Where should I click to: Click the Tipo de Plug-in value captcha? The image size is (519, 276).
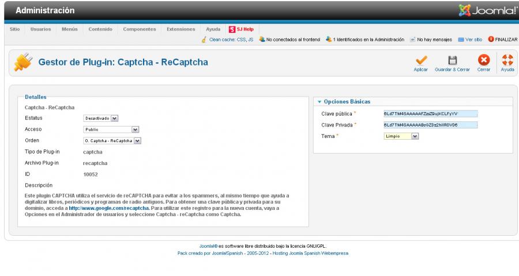93,152
